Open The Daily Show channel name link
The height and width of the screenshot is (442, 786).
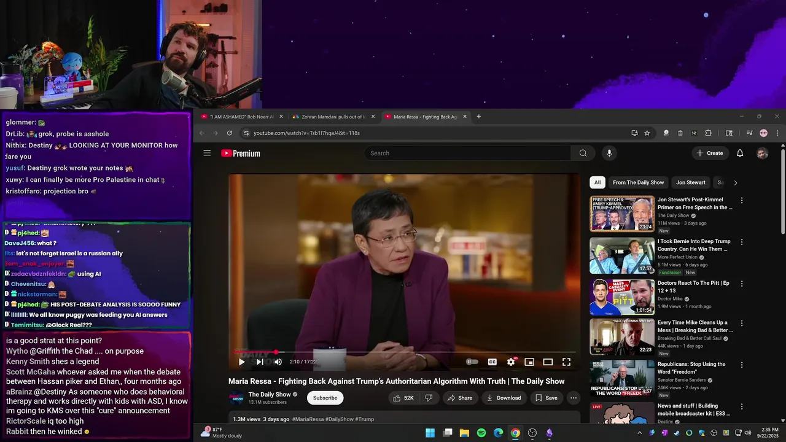(x=270, y=395)
